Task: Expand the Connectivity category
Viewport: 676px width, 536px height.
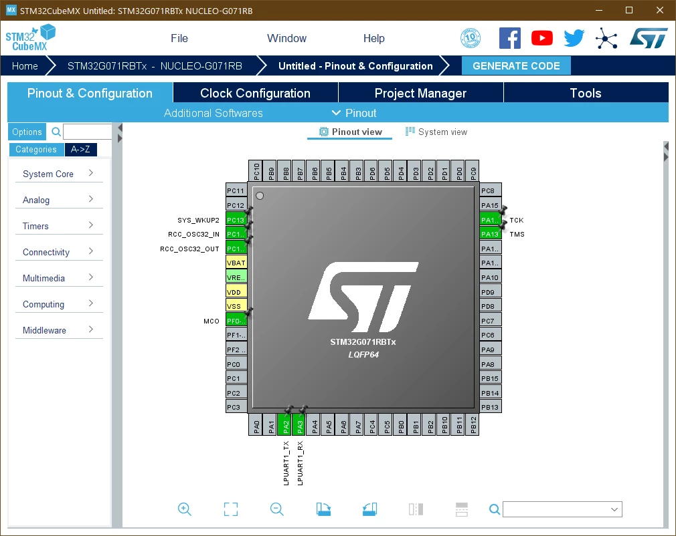Action: point(59,252)
